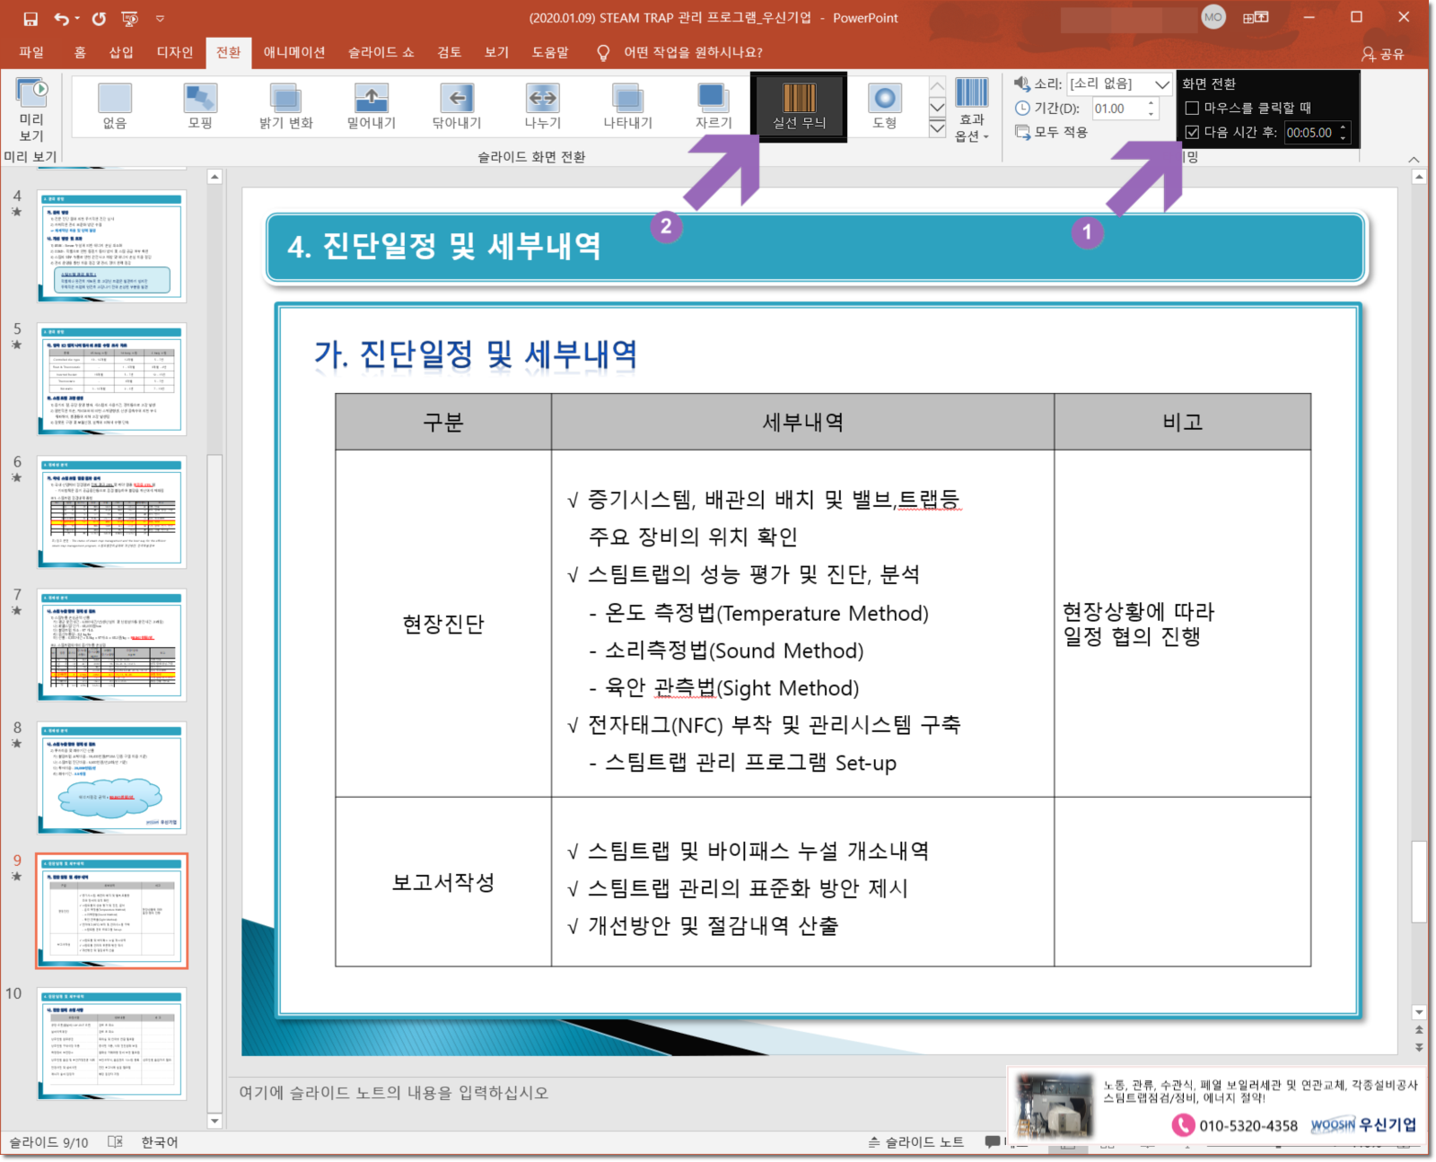Click 한국어 language in the status bar
The height and width of the screenshot is (1162, 1436).
click(x=160, y=1142)
